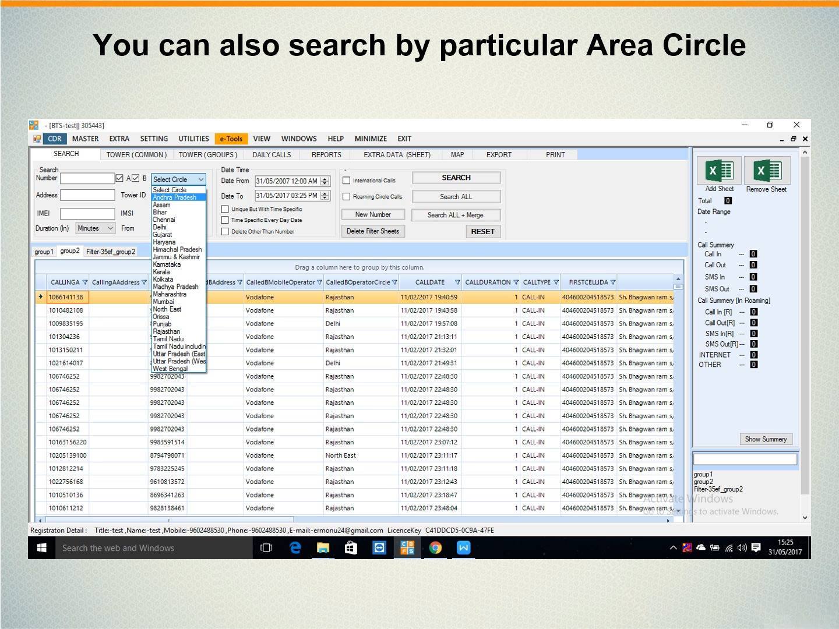Select the Filter-35ef_group2 sheet tab
Image resolution: width=839 pixels, height=629 pixels.
point(111,252)
